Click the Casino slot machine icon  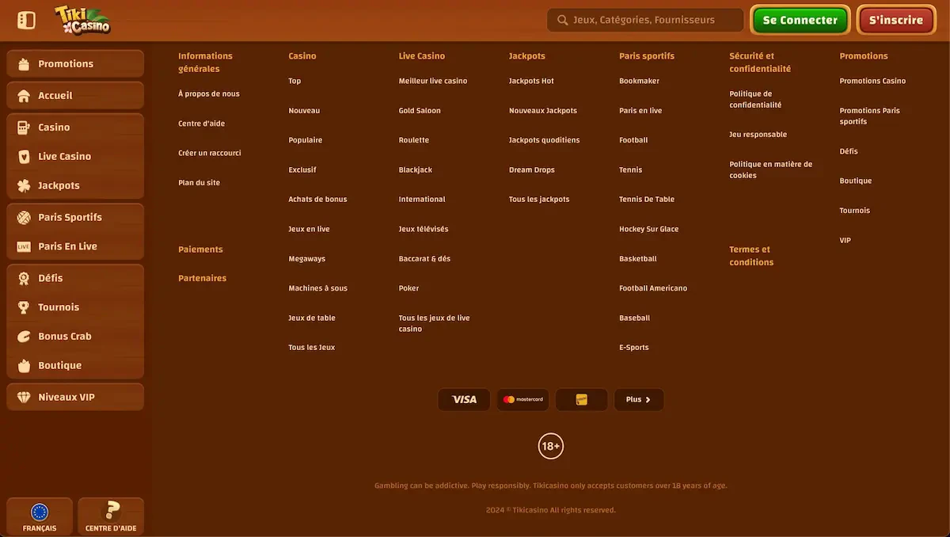point(24,128)
